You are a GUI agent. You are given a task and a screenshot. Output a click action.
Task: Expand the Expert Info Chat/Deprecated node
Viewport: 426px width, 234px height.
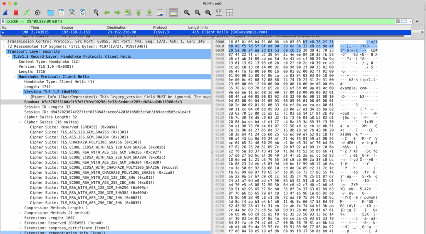(26, 97)
